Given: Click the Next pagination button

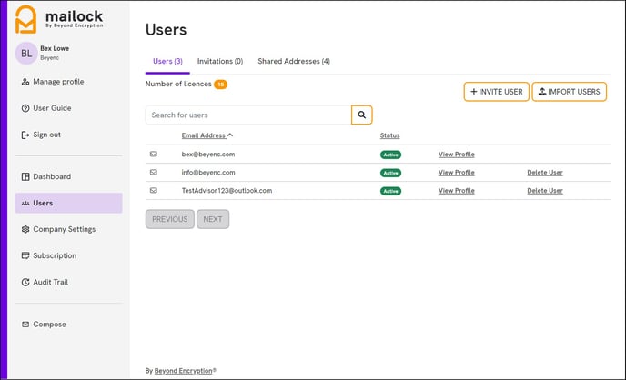Looking at the screenshot, I should click(213, 219).
